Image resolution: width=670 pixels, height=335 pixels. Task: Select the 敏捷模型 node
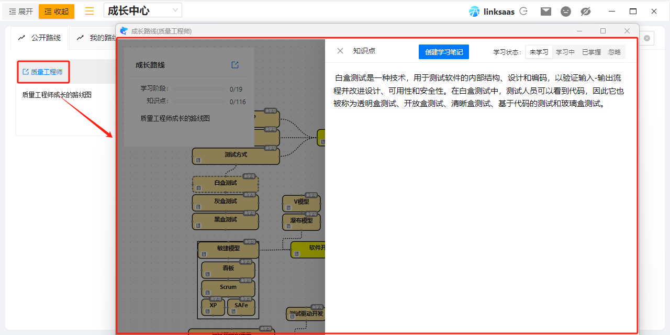pos(228,250)
